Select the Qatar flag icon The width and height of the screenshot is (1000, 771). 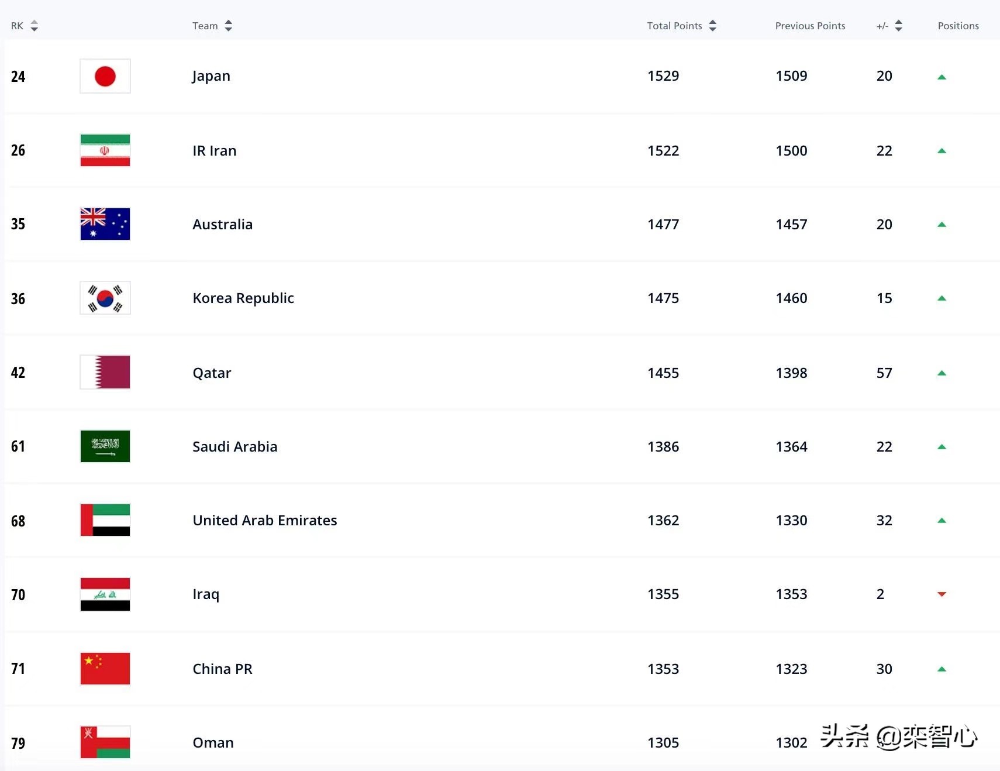[x=105, y=372]
